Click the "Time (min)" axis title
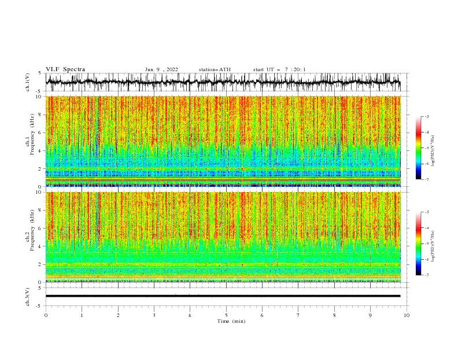This screenshot has height=354, width=458. (x=231, y=321)
